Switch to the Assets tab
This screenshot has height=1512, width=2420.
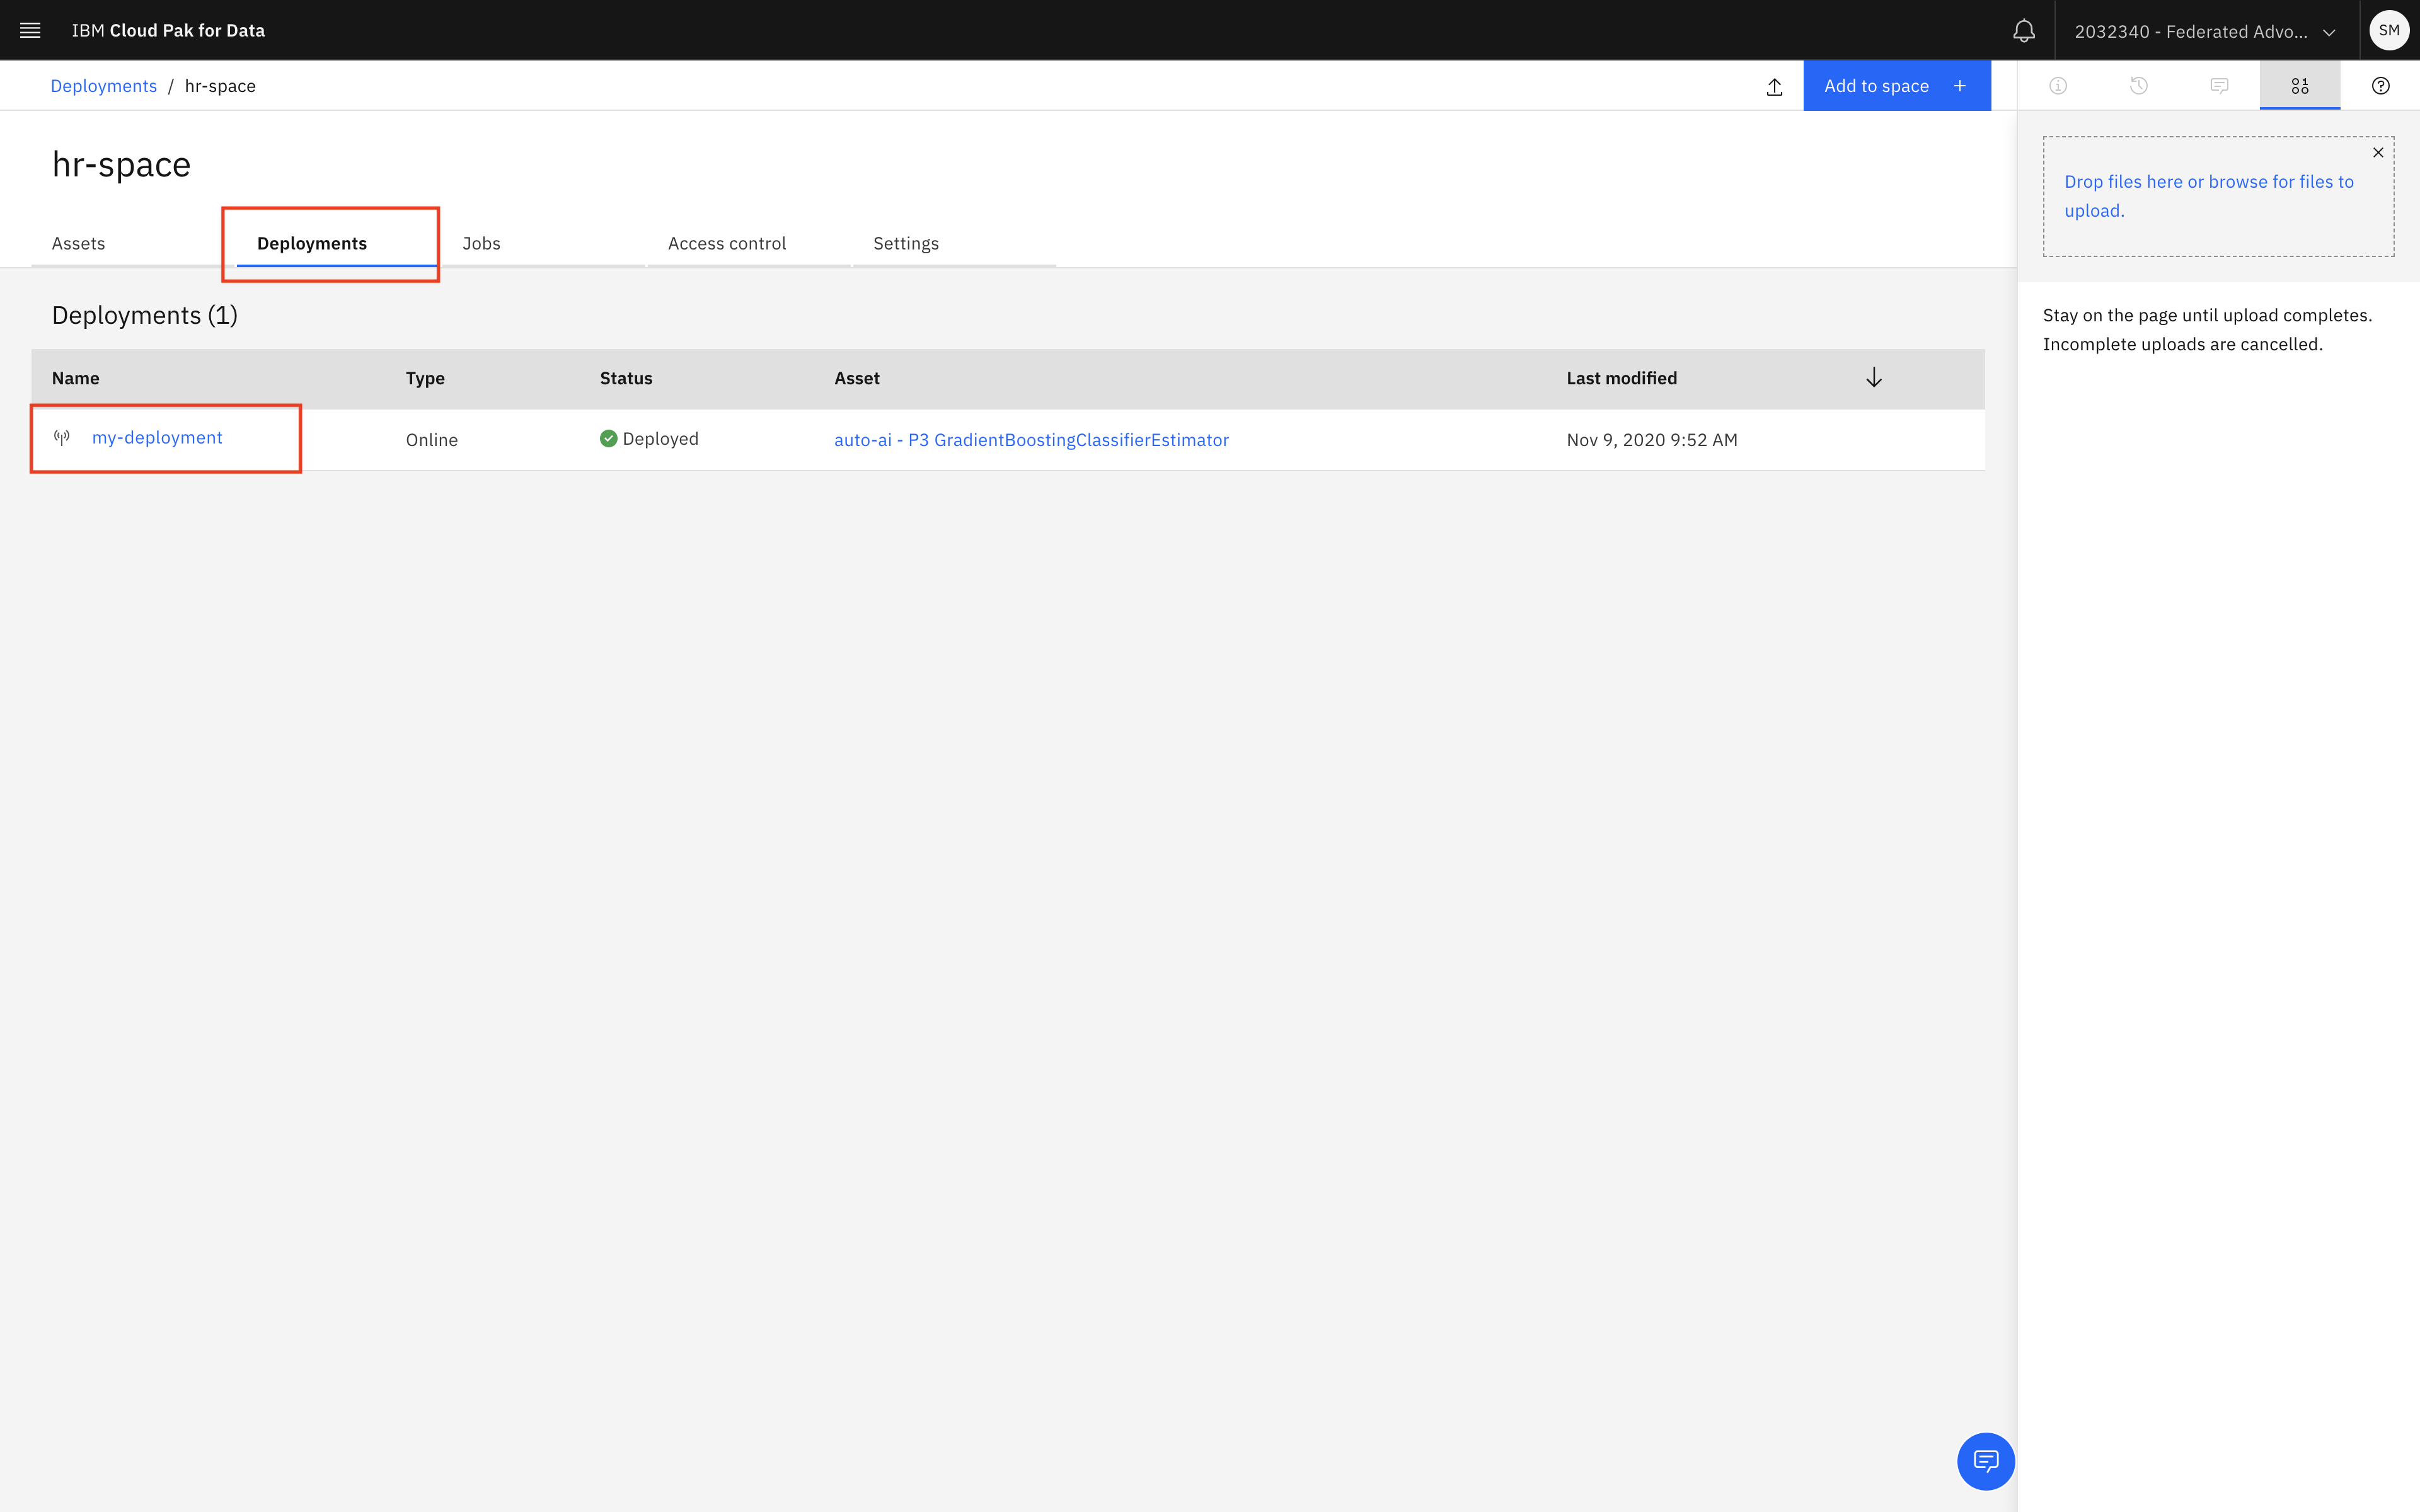point(78,243)
